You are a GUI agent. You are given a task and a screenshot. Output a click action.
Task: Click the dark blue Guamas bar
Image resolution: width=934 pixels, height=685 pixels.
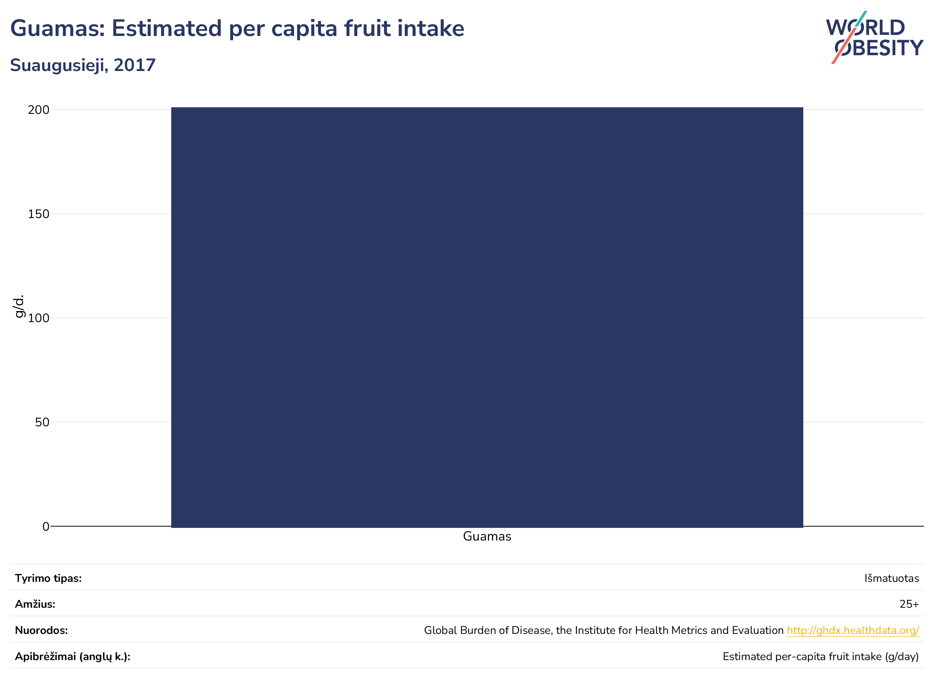click(x=487, y=317)
